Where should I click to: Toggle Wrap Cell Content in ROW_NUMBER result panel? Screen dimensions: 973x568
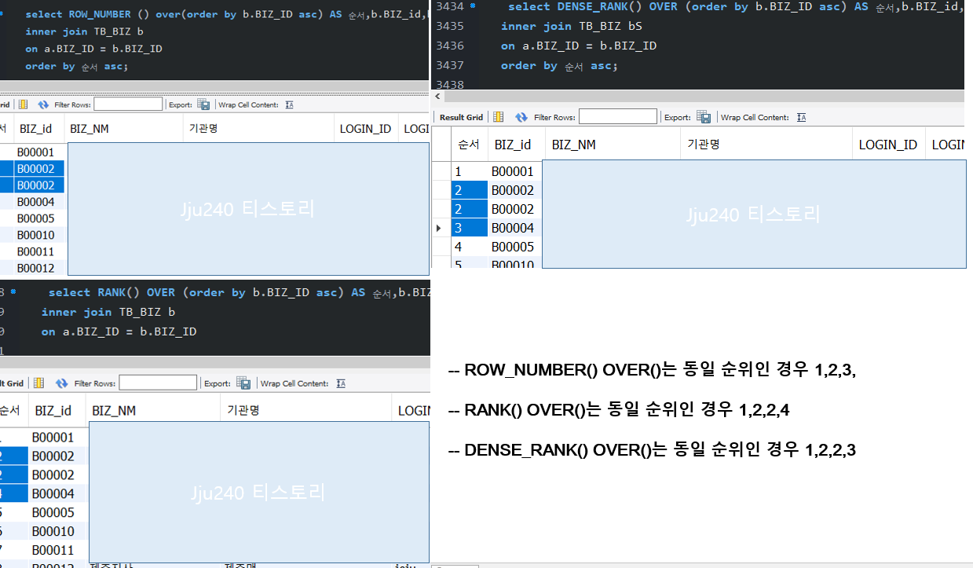point(289,104)
